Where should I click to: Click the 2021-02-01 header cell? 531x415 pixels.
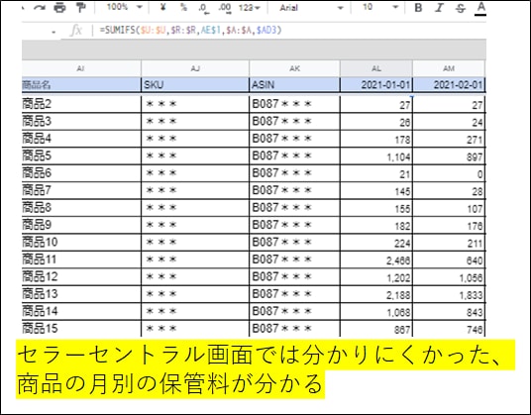(449, 84)
